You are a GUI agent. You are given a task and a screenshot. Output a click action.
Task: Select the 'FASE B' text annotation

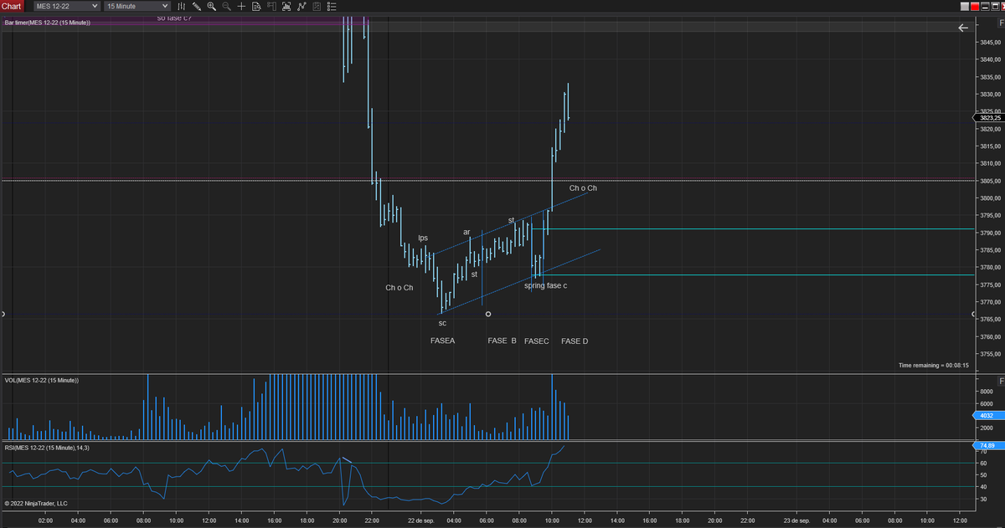[502, 341]
